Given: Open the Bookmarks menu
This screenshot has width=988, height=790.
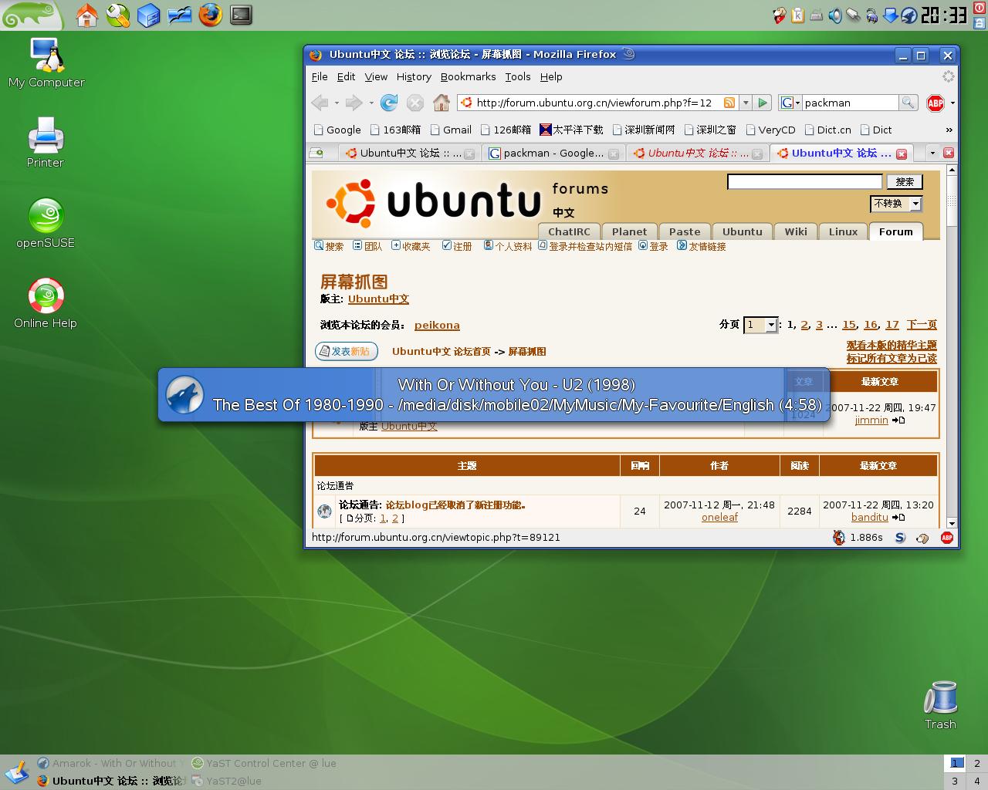Looking at the screenshot, I should (x=468, y=76).
